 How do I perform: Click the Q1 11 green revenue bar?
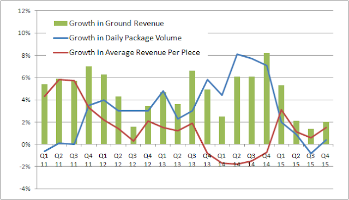coord(45,114)
